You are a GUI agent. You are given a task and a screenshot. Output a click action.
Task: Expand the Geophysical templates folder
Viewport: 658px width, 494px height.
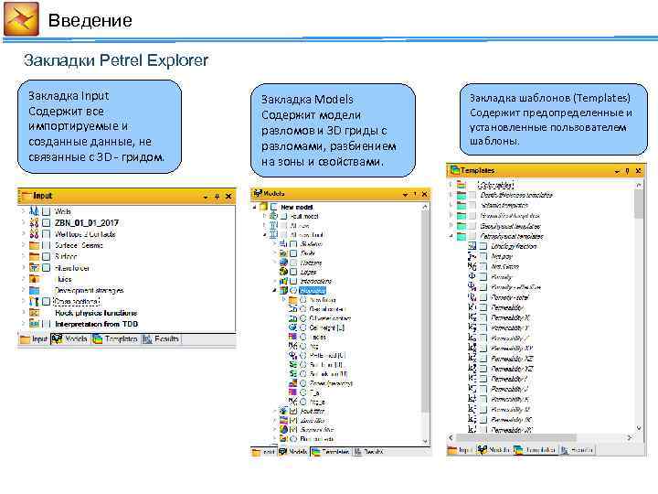[x=451, y=226]
